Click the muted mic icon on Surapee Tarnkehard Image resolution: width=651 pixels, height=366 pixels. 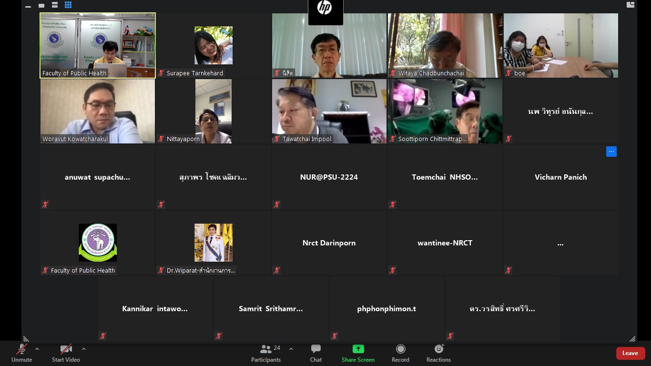tap(162, 73)
